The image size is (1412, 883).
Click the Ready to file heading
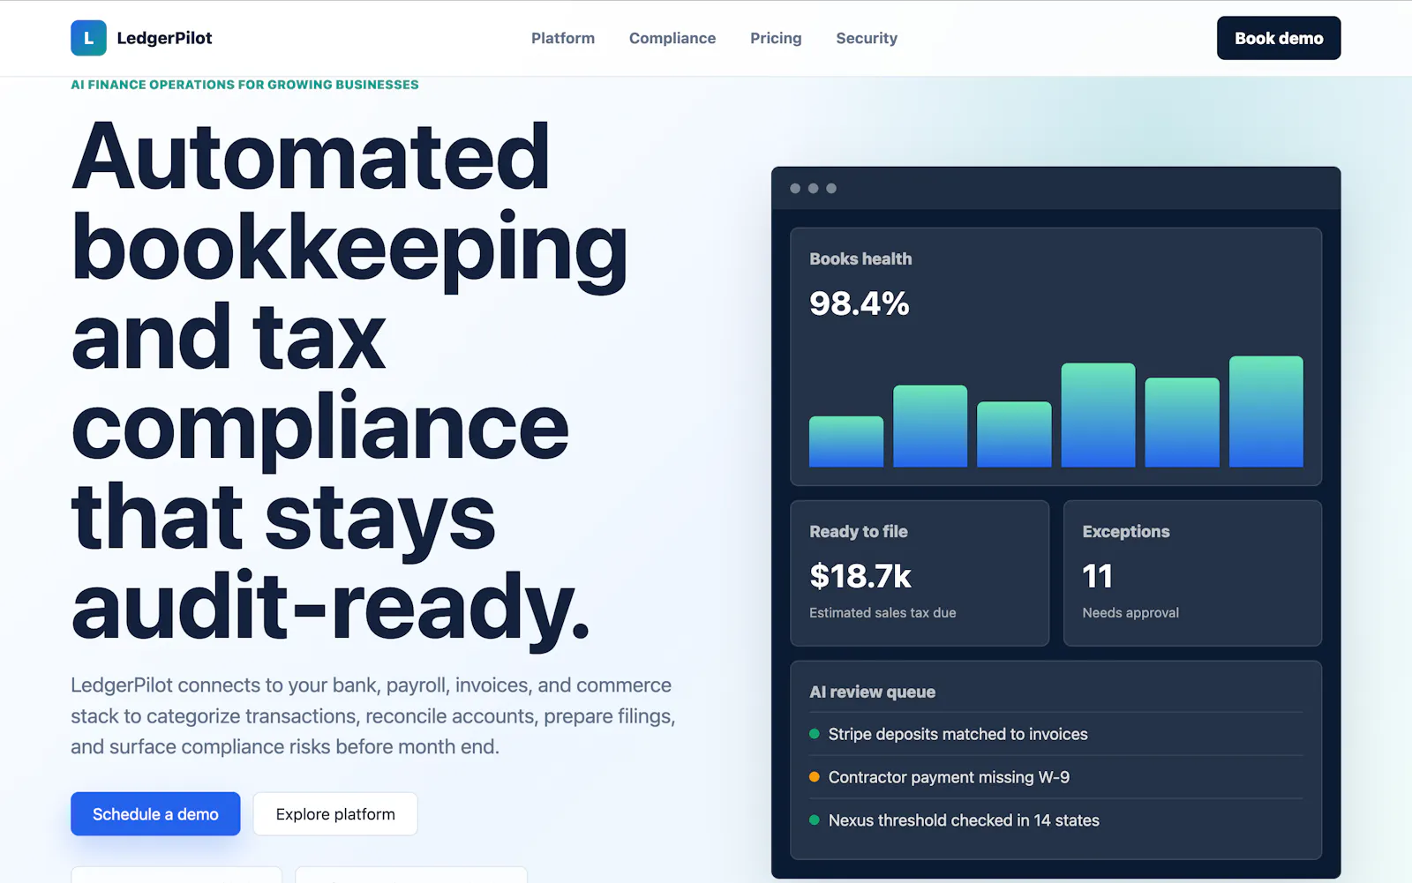click(x=858, y=531)
